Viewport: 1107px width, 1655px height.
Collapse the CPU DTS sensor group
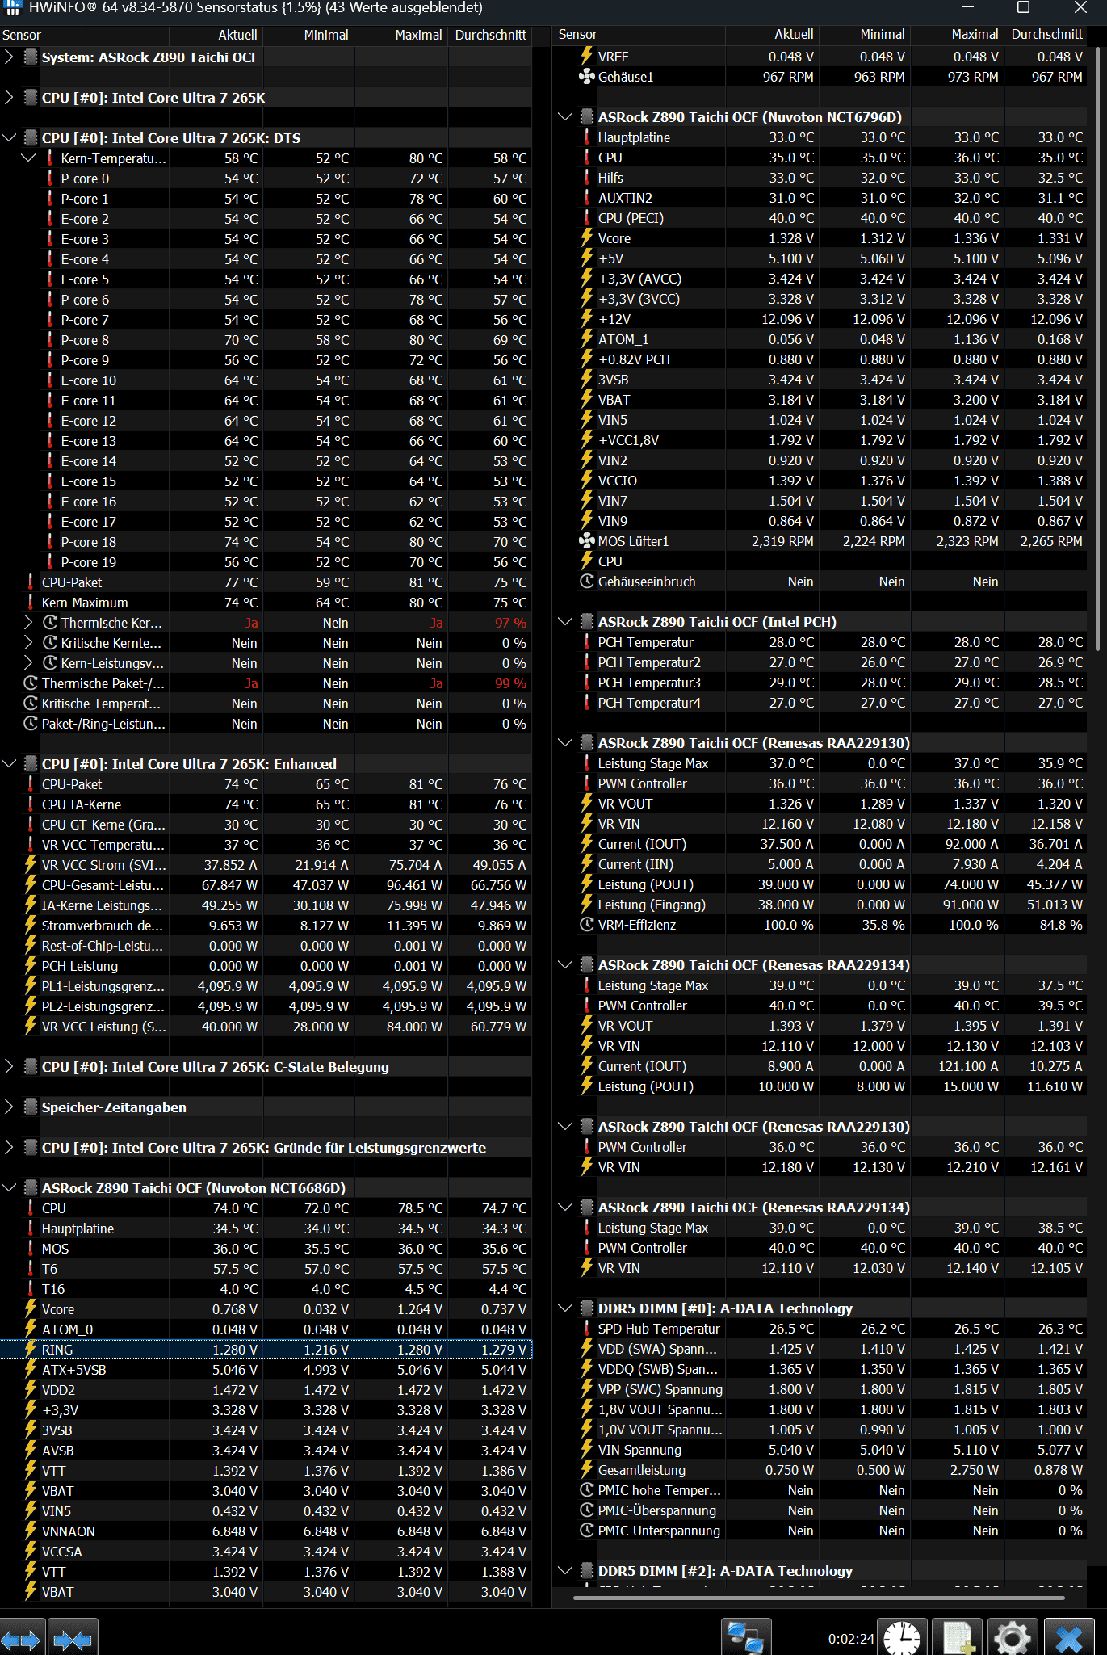pyautogui.click(x=9, y=137)
